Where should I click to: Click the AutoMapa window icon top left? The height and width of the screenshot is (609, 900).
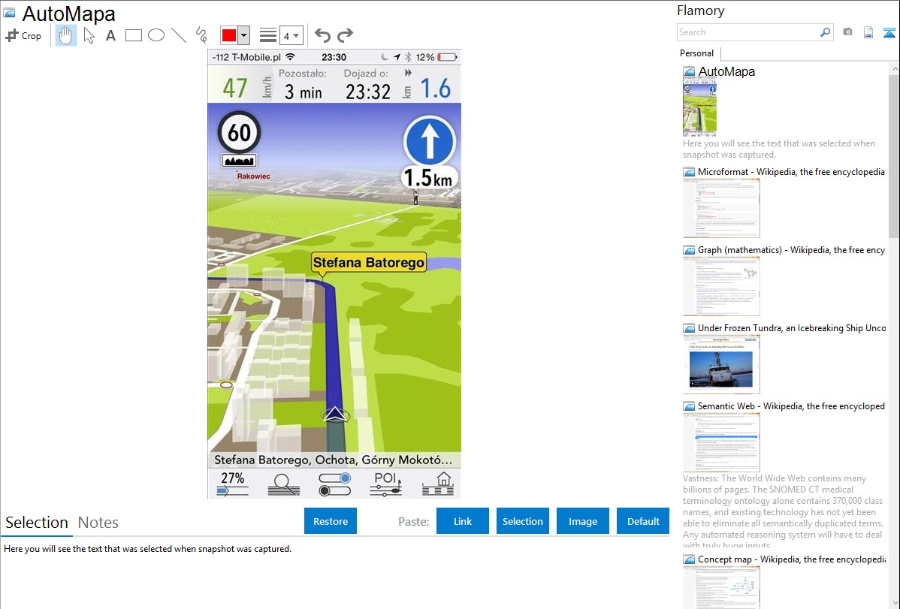10,13
